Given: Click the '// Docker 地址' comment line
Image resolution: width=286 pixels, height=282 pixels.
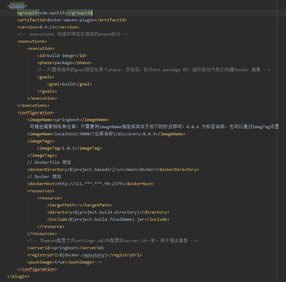Looking at the screenshot, I should coord(44,177).
